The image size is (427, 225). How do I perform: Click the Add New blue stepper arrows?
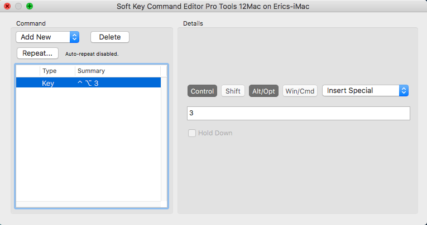pyautogui.click(x=74, y=37)
